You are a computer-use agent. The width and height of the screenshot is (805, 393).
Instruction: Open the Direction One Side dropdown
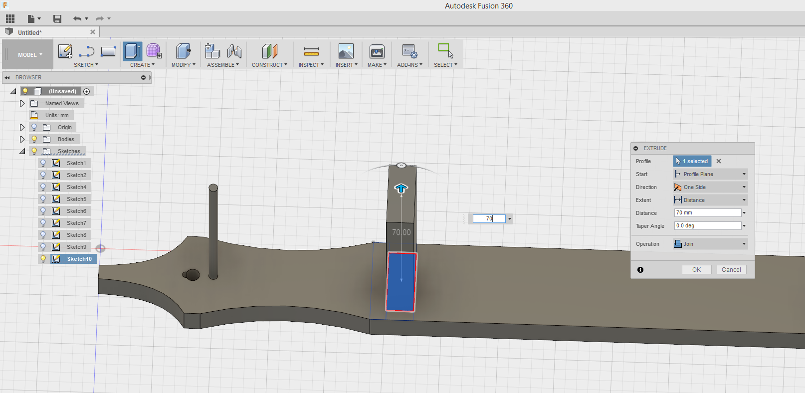710,187
